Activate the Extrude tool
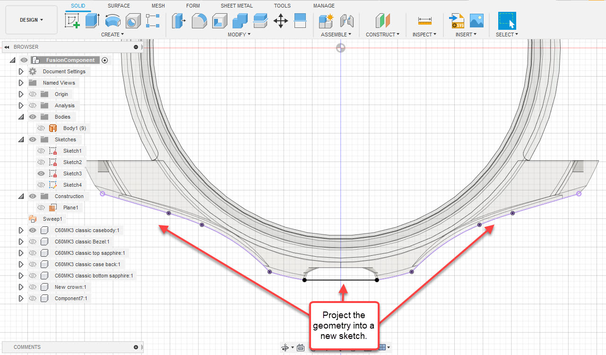The image size is (606, 355). point(92,21)
